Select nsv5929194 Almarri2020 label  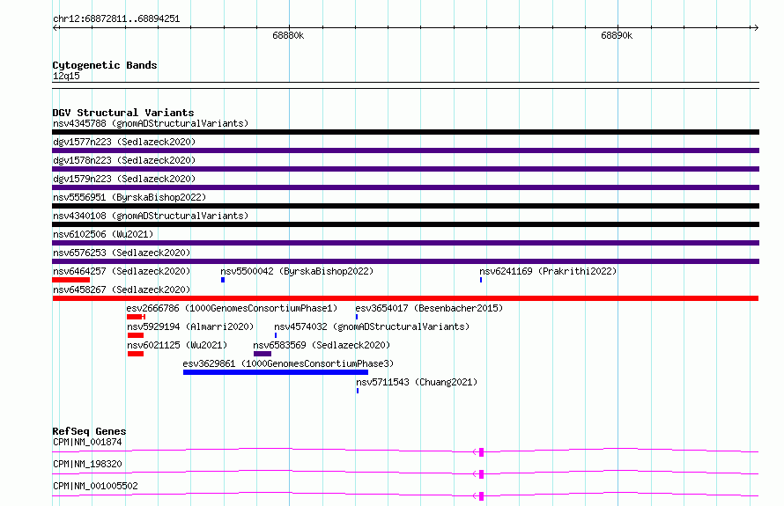coord(190,326)
